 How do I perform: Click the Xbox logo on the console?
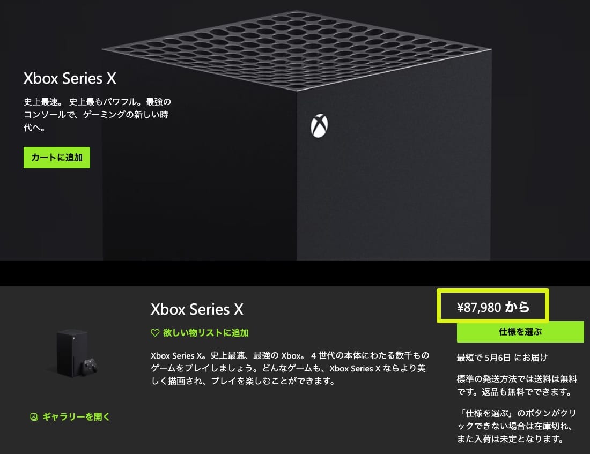tap(319, 125)
